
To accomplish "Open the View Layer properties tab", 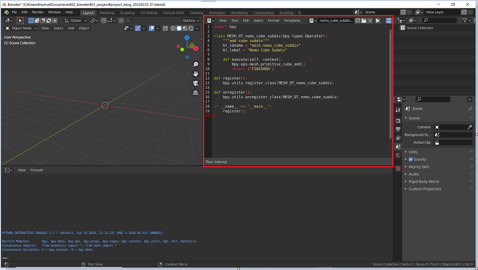I will (398, 138).
